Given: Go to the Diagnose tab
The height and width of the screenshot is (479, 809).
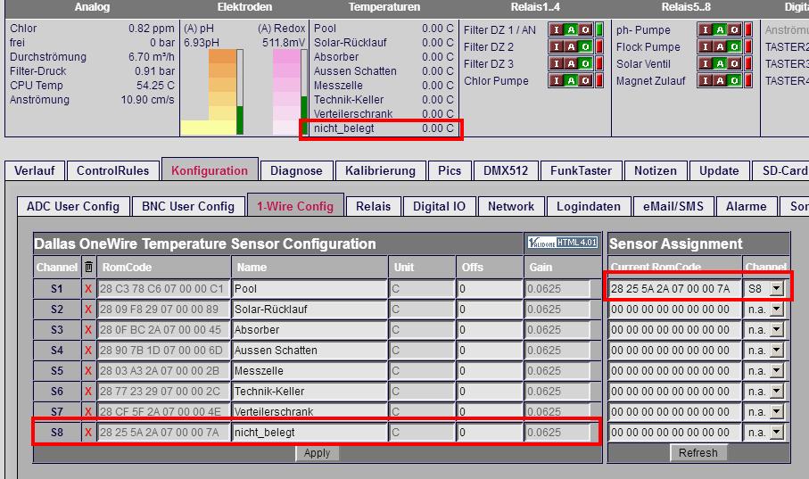Looking at the screenshot, I should [x=296, y=171].
